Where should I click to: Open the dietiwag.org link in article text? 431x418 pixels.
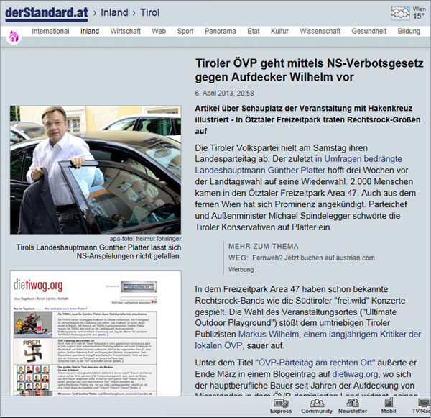point(355,374)
